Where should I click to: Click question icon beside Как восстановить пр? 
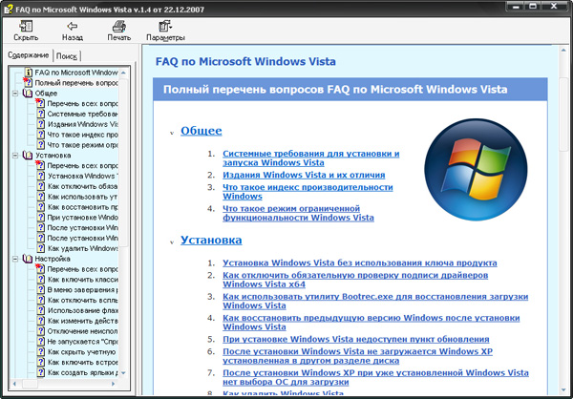[41, 207]
